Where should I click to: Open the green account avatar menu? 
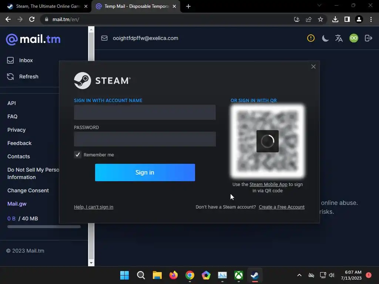click(353, 38)
